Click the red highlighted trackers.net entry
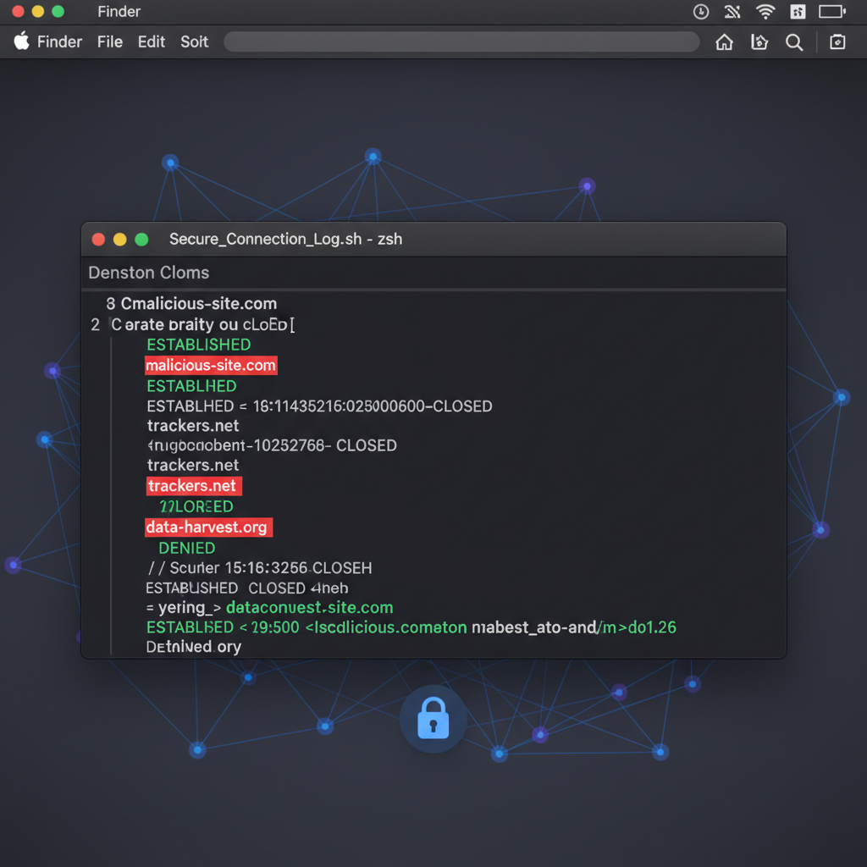 coord(192,486)
